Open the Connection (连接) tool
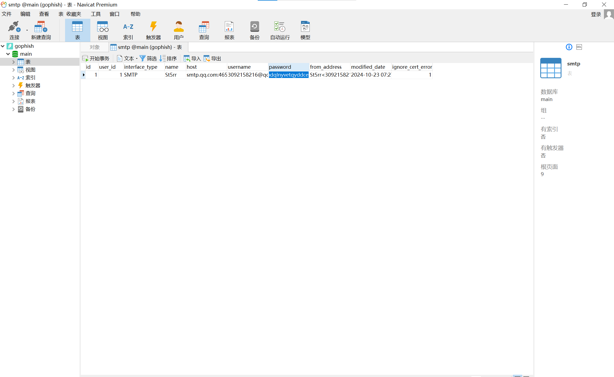Image resolution: width=614 pixels, height=377 pixels. [14, 30]
